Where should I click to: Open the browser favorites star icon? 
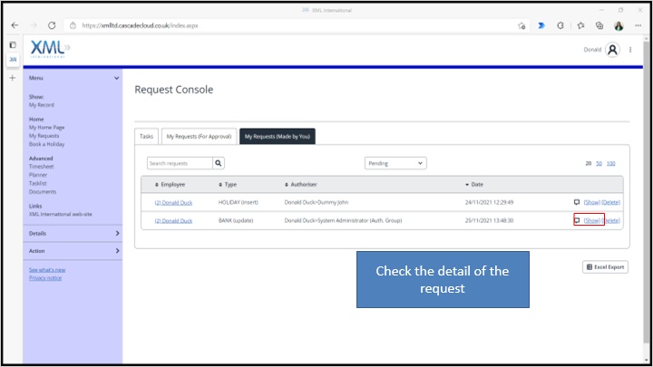pos(582,25)
